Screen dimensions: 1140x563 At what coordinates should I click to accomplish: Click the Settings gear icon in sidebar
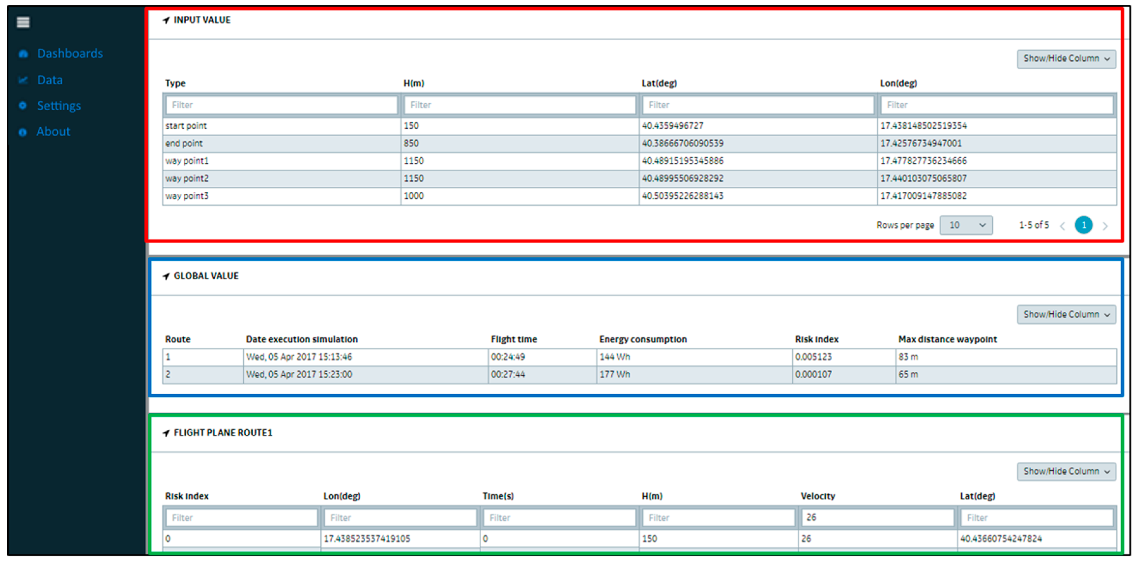click(x=23, y=106)
